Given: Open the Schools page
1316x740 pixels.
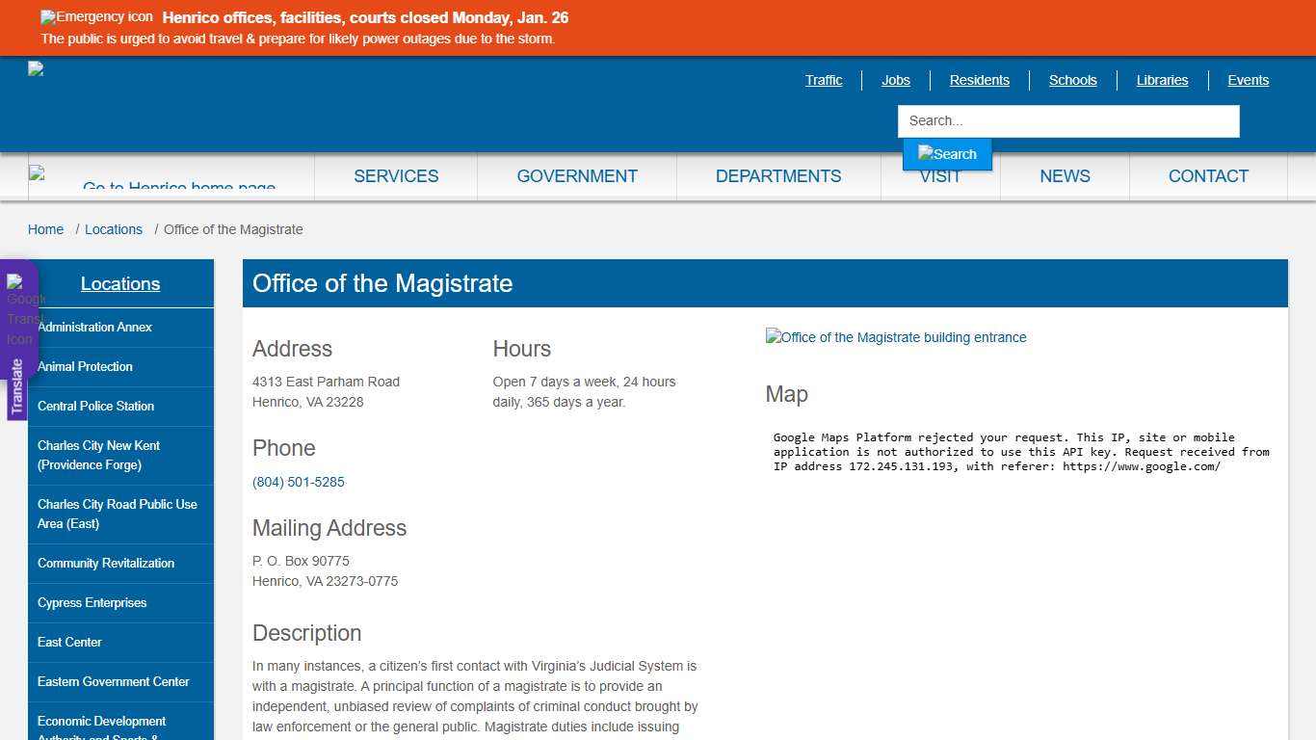Looking at the screenshot, I should click(1072, 80).
